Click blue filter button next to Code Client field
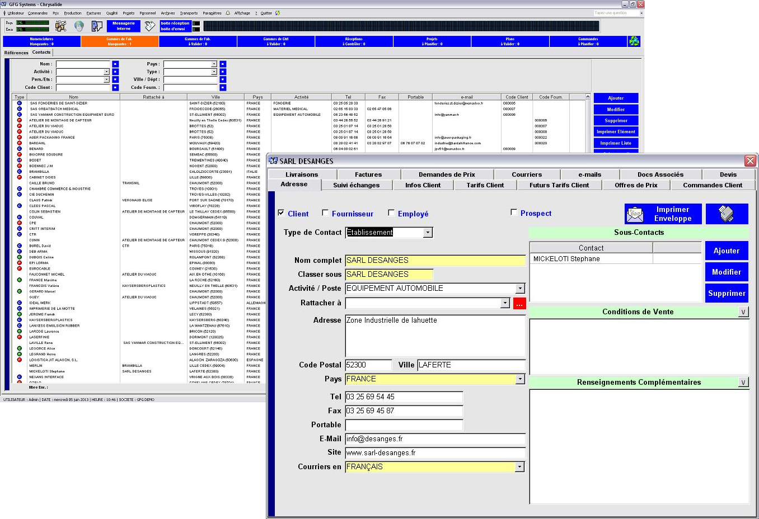 (x=115, y=88)
